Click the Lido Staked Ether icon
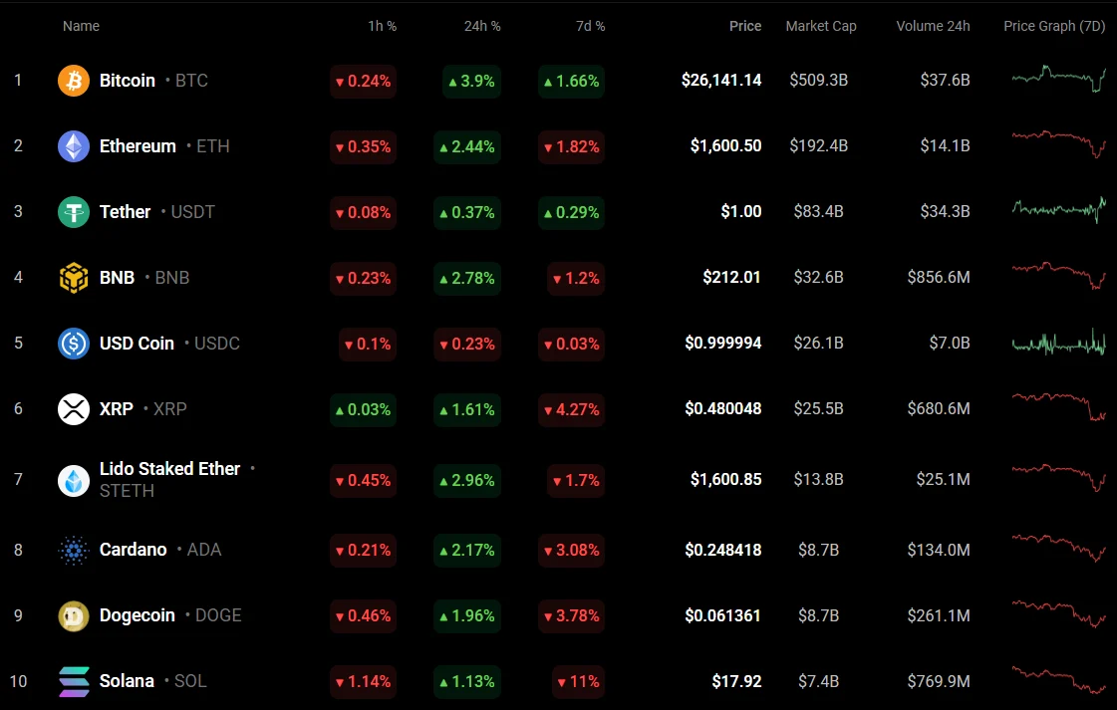The height and width of the screenshot is (710, 1117). click(74, 480)
